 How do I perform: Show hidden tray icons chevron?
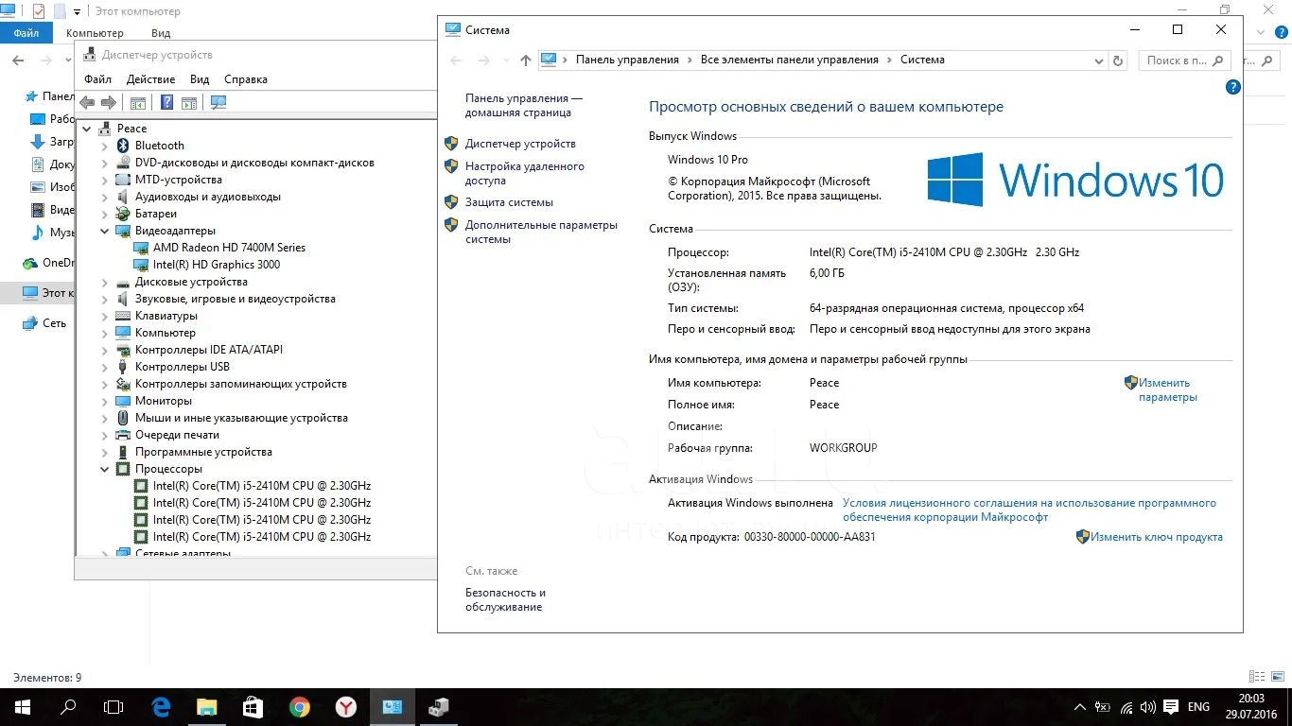click(1080, 707)
